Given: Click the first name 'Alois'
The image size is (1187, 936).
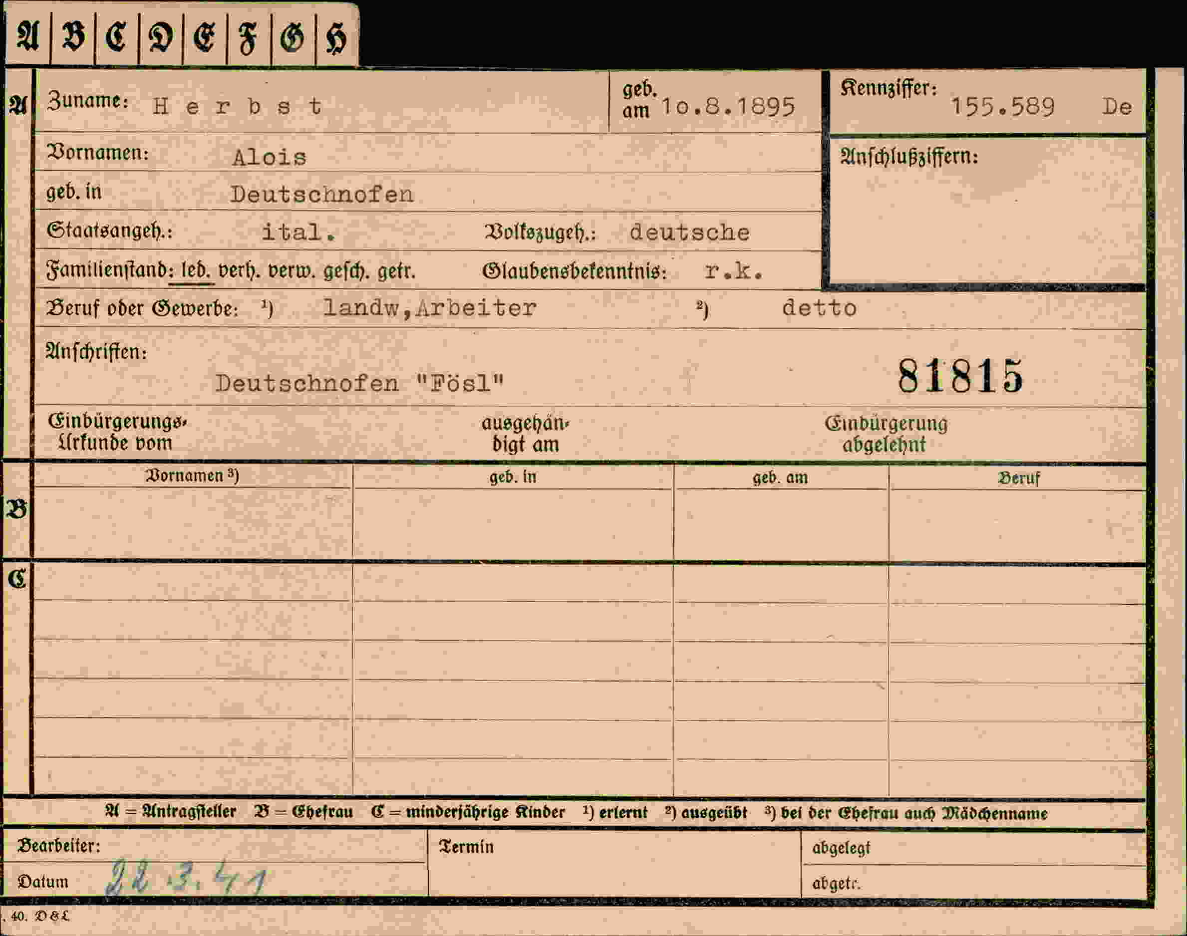Looking at the screenshot, I should point(269,158).
